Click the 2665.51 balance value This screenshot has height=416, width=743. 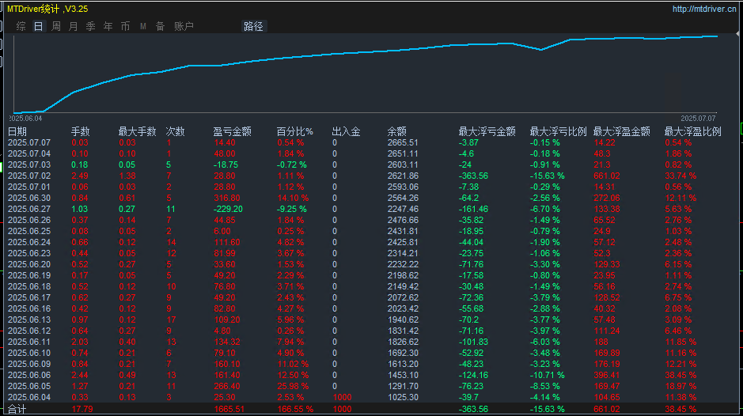pos(403,142)
